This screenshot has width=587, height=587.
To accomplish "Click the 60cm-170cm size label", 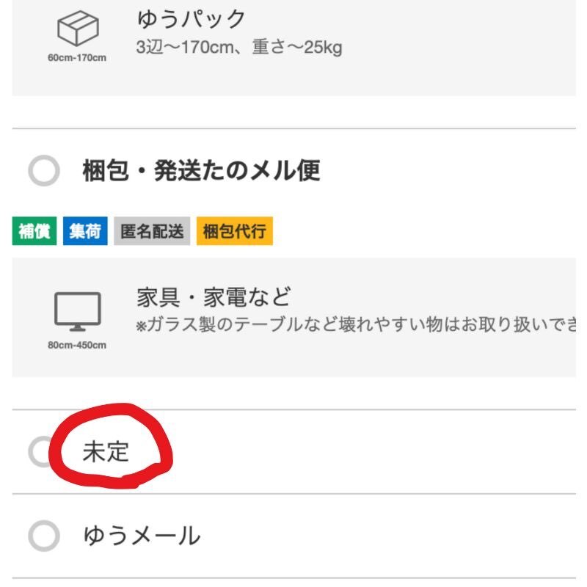I will 77,57.
